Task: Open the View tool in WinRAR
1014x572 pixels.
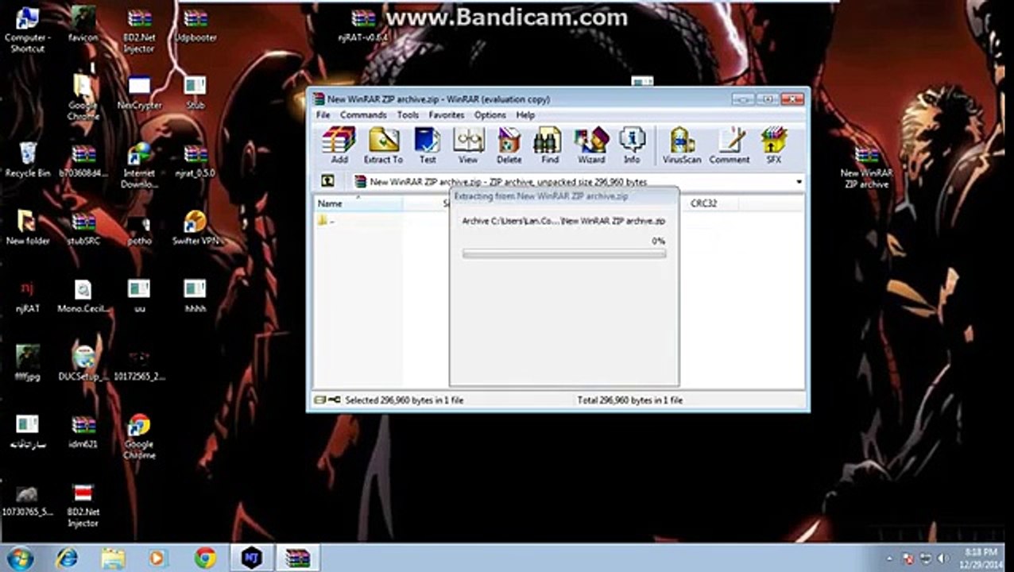Action: pos(468,145)
